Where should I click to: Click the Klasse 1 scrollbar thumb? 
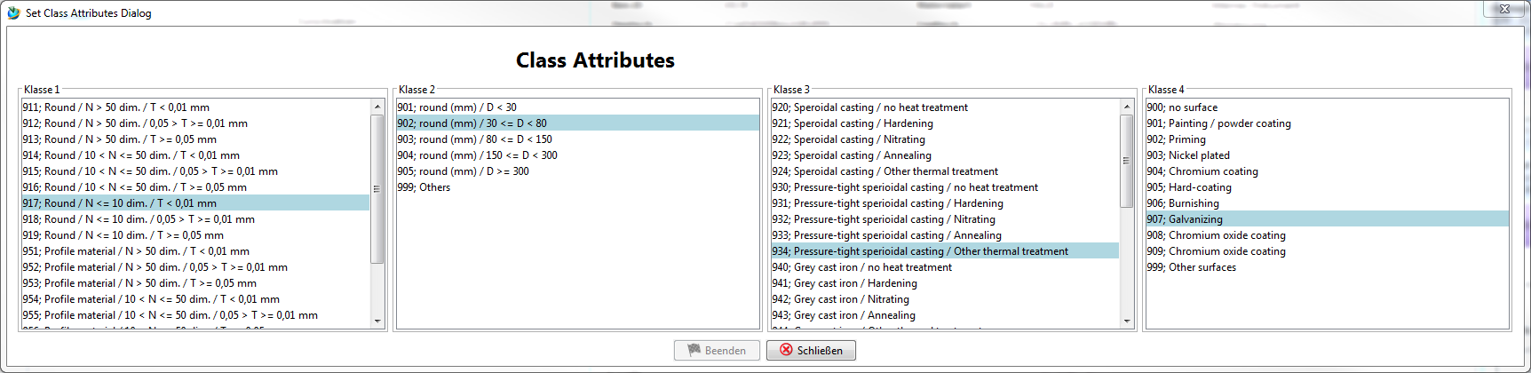click(377, 188)
